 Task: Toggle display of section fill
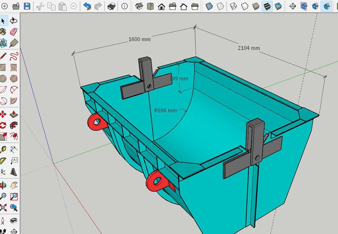point(327,6)
